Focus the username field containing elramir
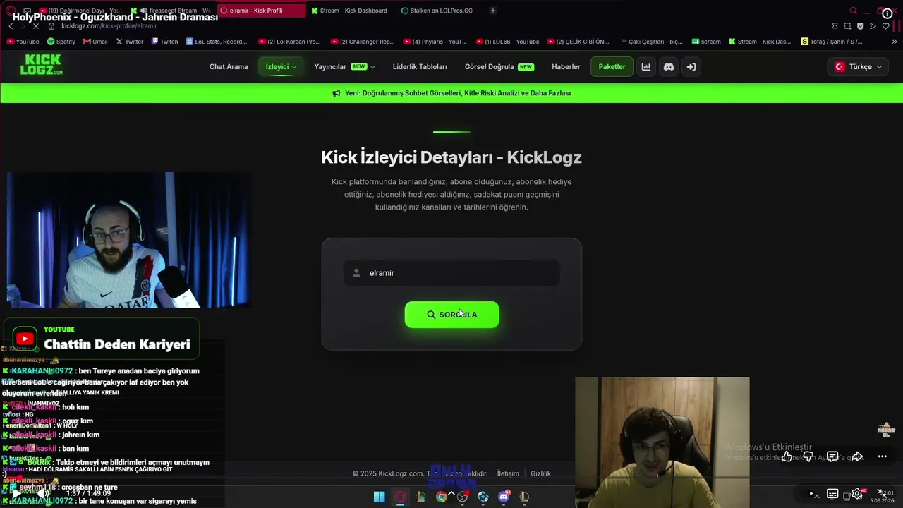 coord(451,273)
